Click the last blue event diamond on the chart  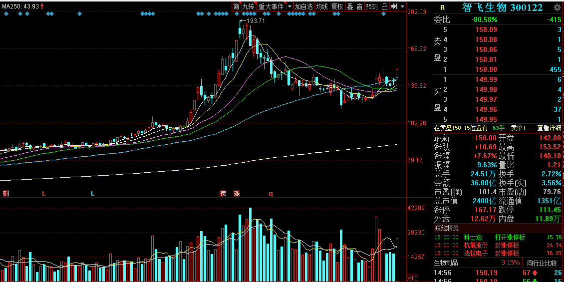[x=384, y=14]
